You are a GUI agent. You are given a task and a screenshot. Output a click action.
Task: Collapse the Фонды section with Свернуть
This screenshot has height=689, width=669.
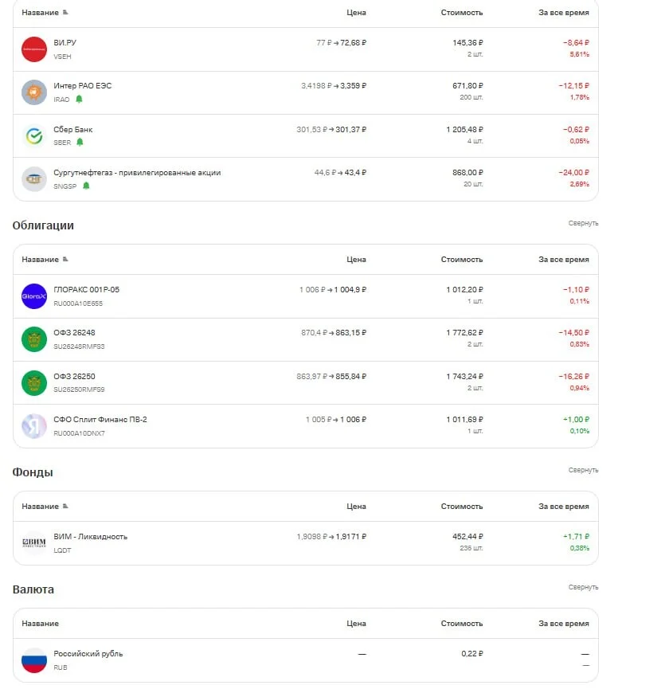pyautogui.click(x=583, y=470)
